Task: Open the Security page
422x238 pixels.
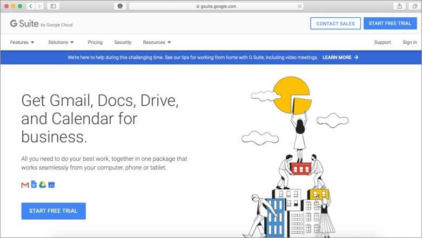Action: (x=123, y=42)
